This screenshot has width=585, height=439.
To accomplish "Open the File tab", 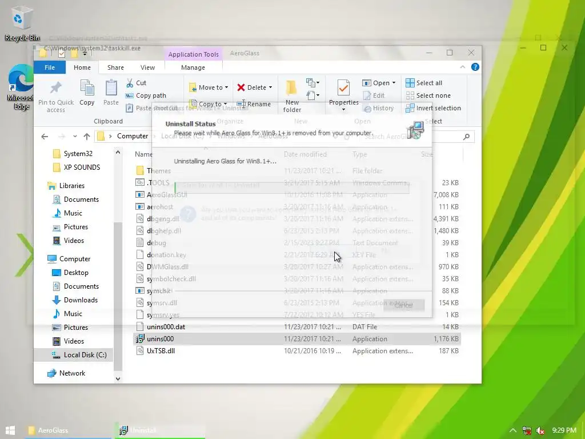I will pyautogui.click(x=50, y=67).
